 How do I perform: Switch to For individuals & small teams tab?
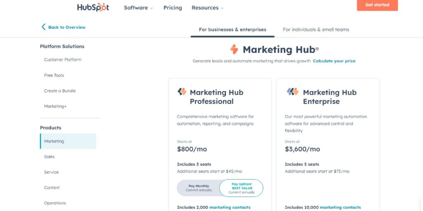316,30
